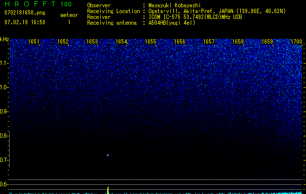Screen dimensions: 306x194
Task: Click the Ogata-vill. Akita-Pref. JAPAN location text
Action: pos(217,11)
